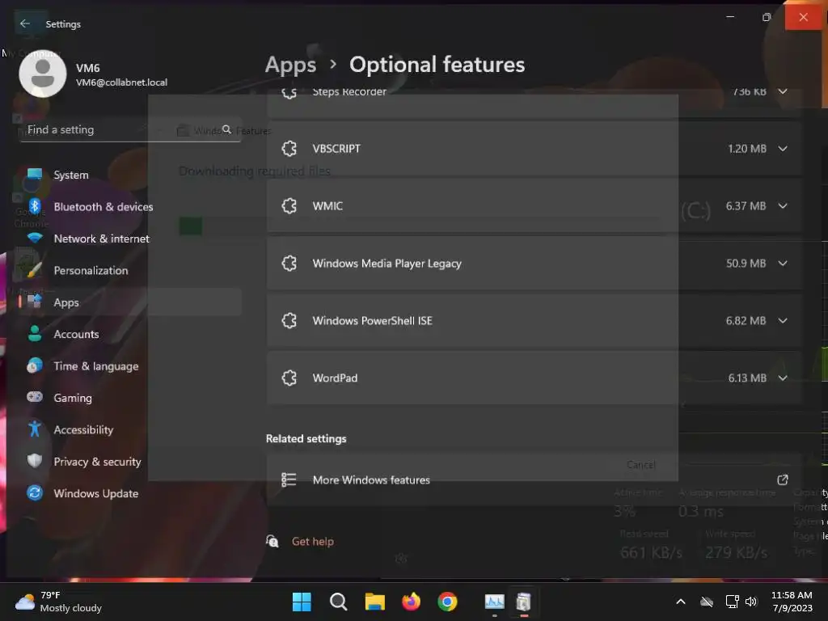Open System settings category
The width and height of the screenshot is (828, 621).
[130, 175]
